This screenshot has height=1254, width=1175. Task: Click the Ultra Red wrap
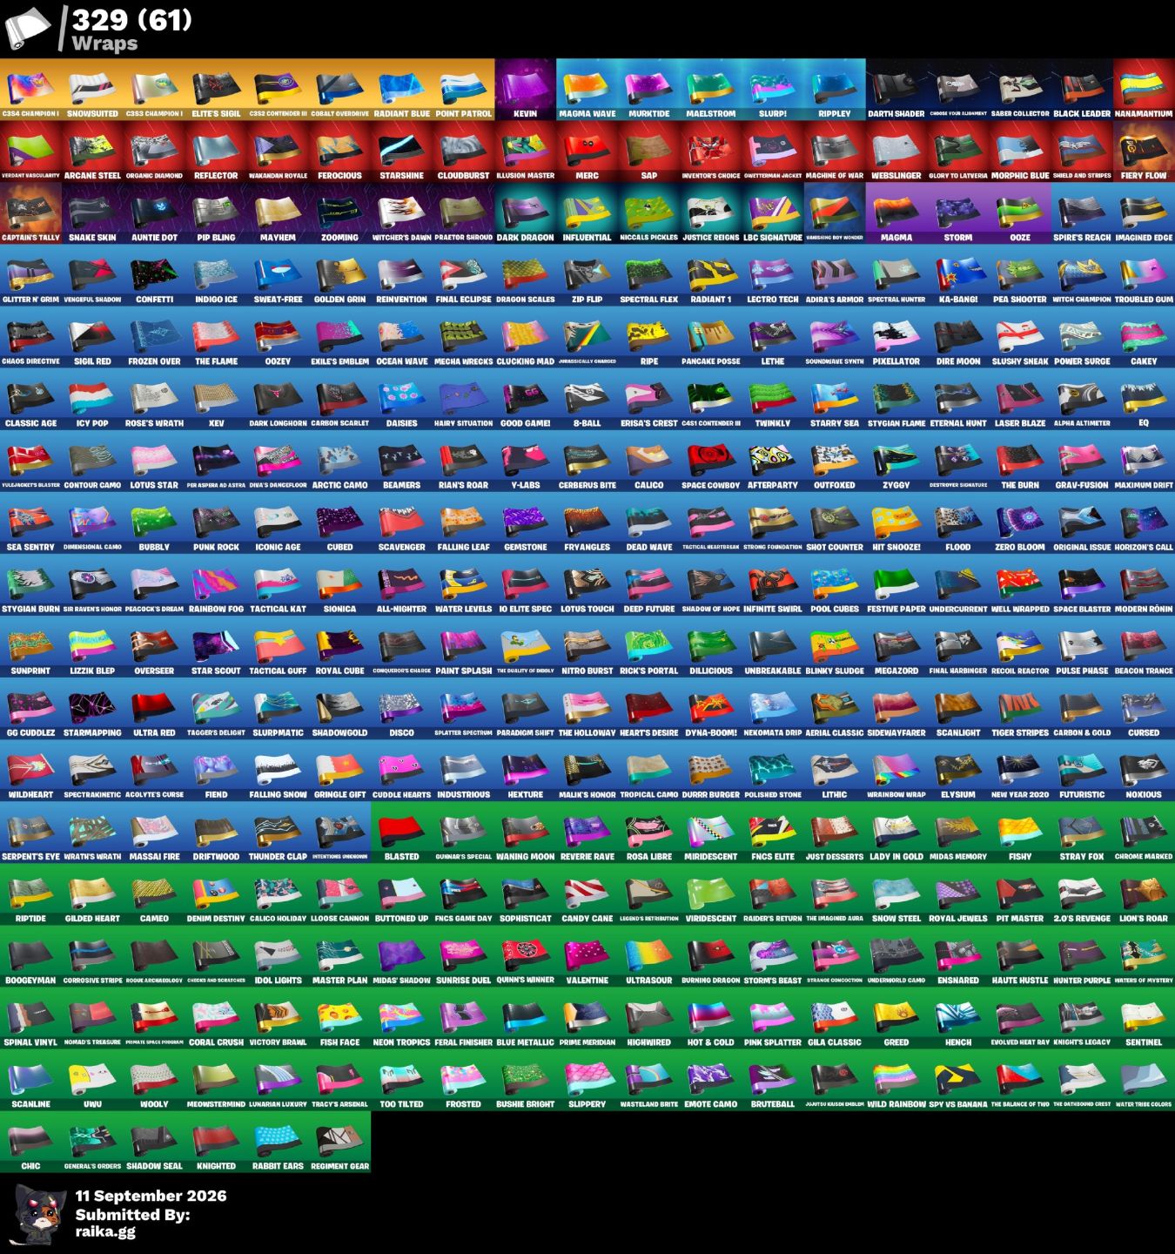[x=154, y=708]
